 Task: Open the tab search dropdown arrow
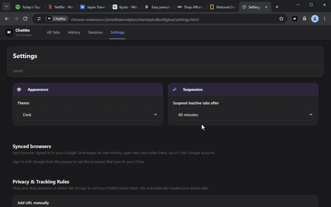[6, 7]
